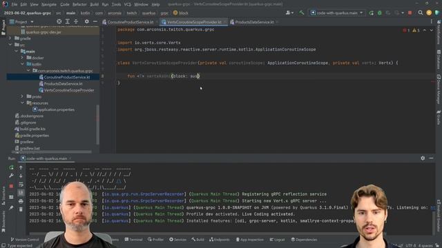This screenshot has height=248, width=442.
Task: Select application.properties in project tree
Action: 54,110
